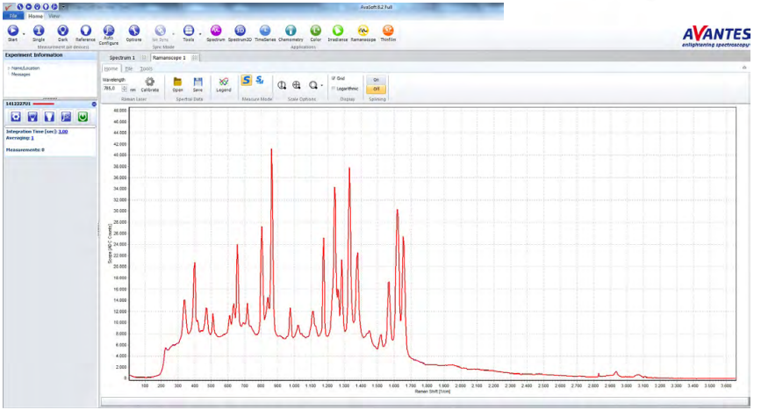Open the Ramanscope File sub-tab
The height and width of the screenshot is (410, 761).
[x=129, y=68]
